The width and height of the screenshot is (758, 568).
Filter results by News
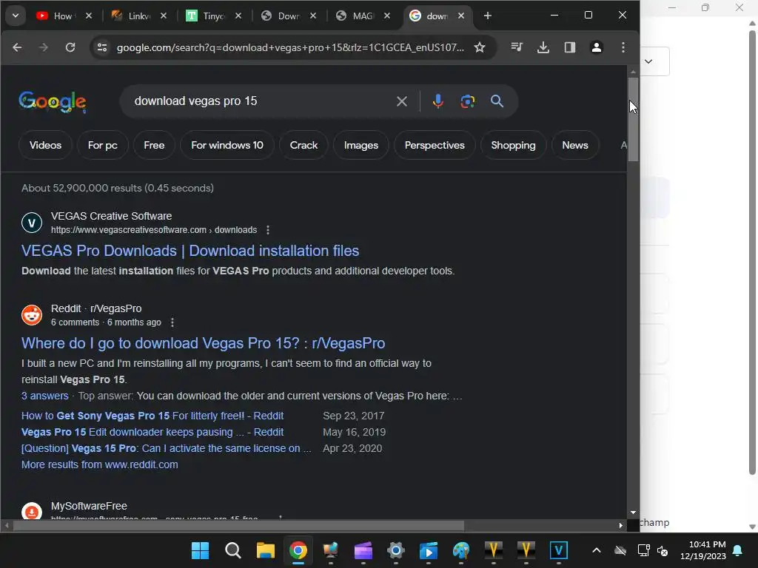click(575, 145)
